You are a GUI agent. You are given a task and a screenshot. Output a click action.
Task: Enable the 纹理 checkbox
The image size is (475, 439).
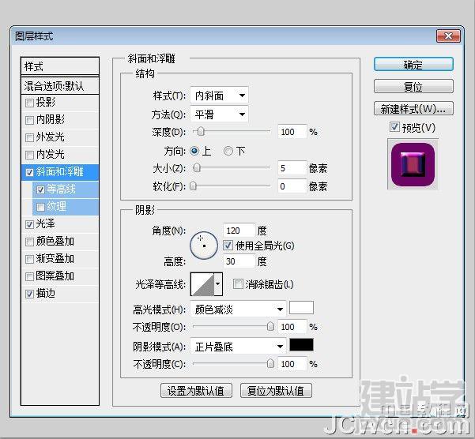40,207
